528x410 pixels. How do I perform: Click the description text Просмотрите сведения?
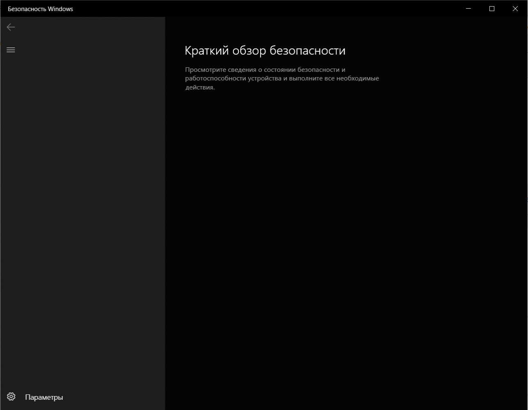coord(282,78)
